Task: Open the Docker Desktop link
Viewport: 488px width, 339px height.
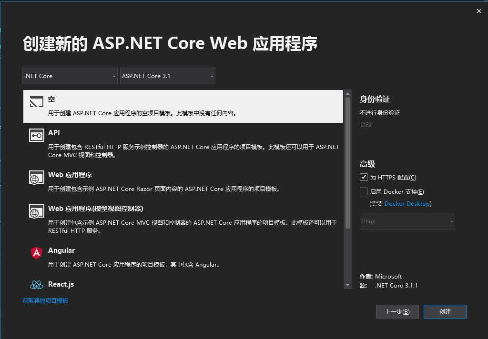Action: point(407,204)
